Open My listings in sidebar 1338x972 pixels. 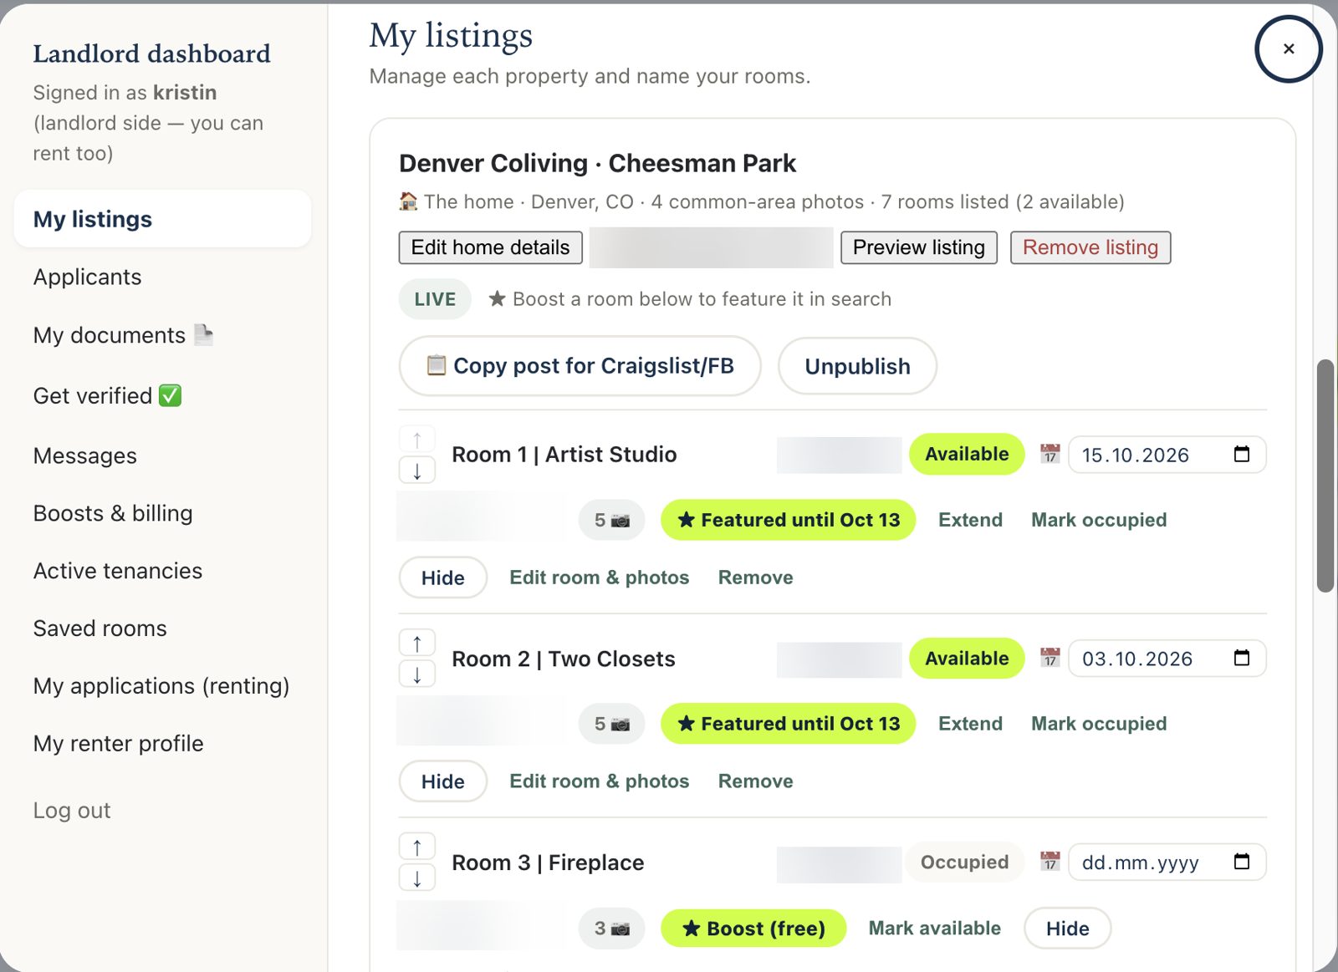click(162, 219)
